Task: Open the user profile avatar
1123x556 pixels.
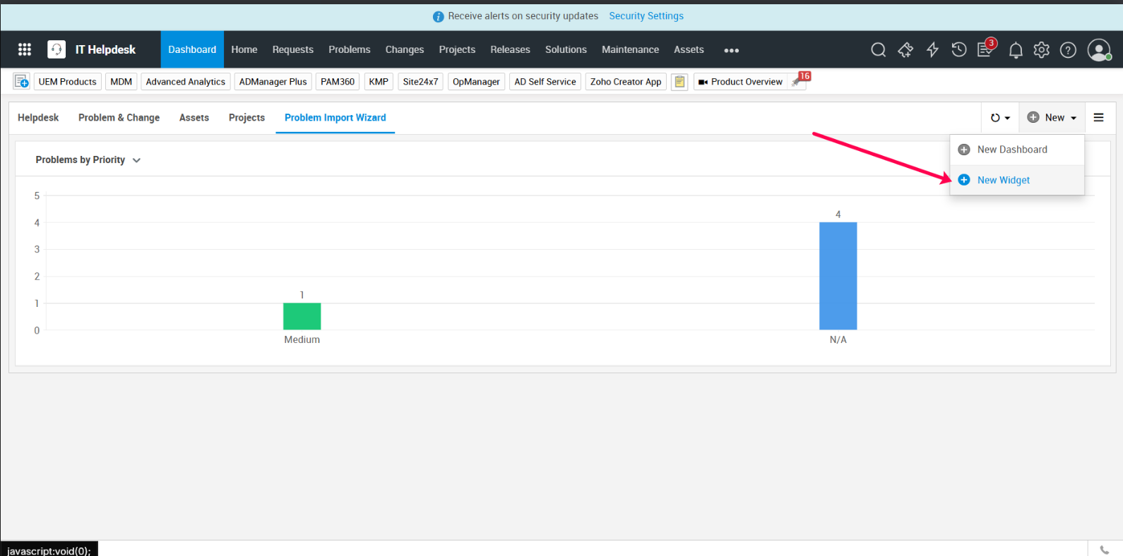Action: pos(1098,50)
